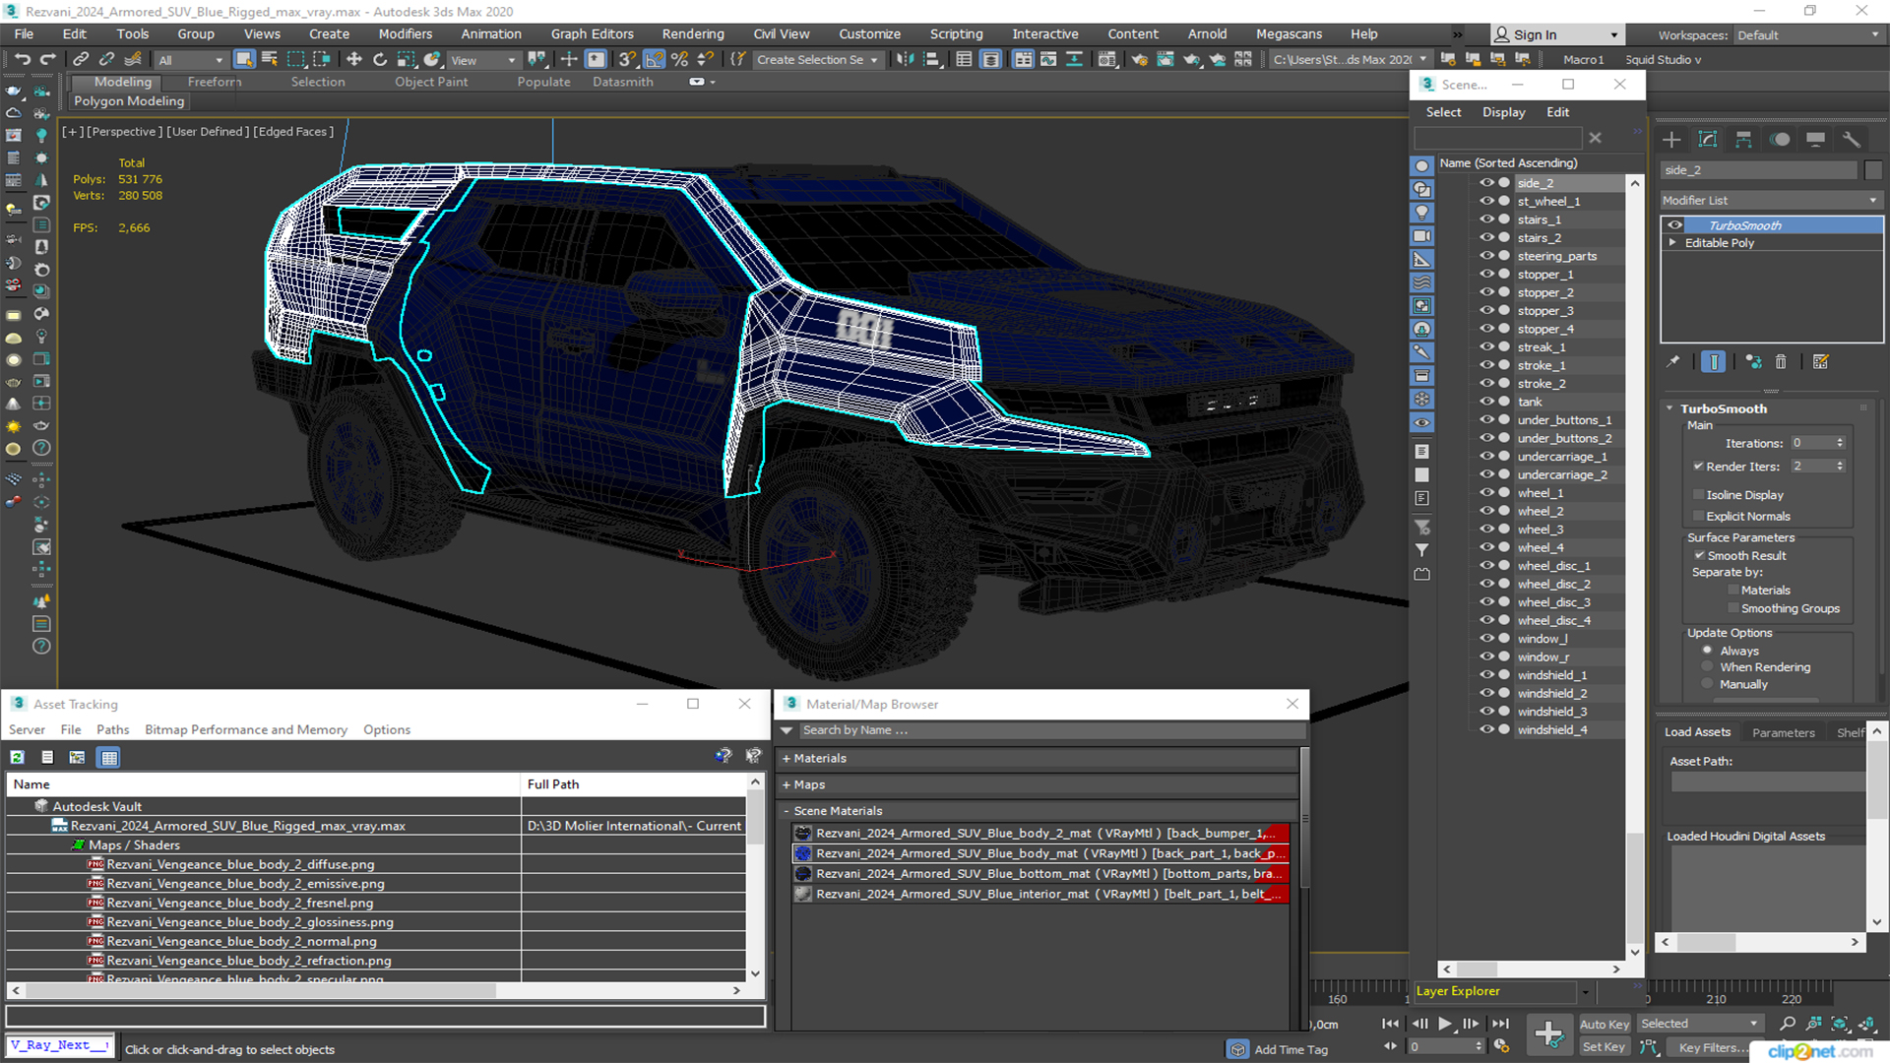Select Table View icon in Asset Tracking

click(109, 757)
